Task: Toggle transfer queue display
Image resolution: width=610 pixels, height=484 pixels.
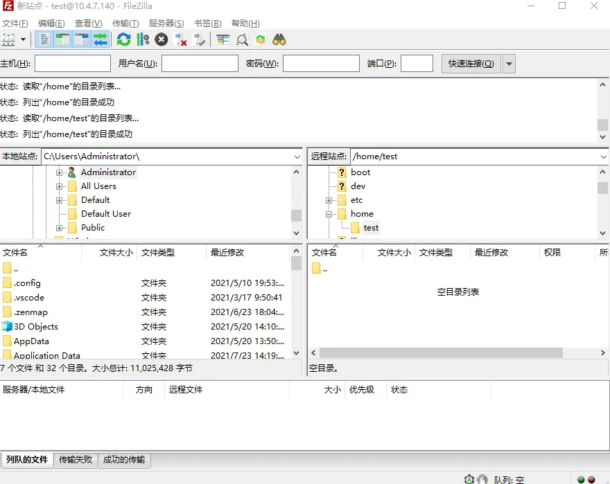Action: (101, 39)
